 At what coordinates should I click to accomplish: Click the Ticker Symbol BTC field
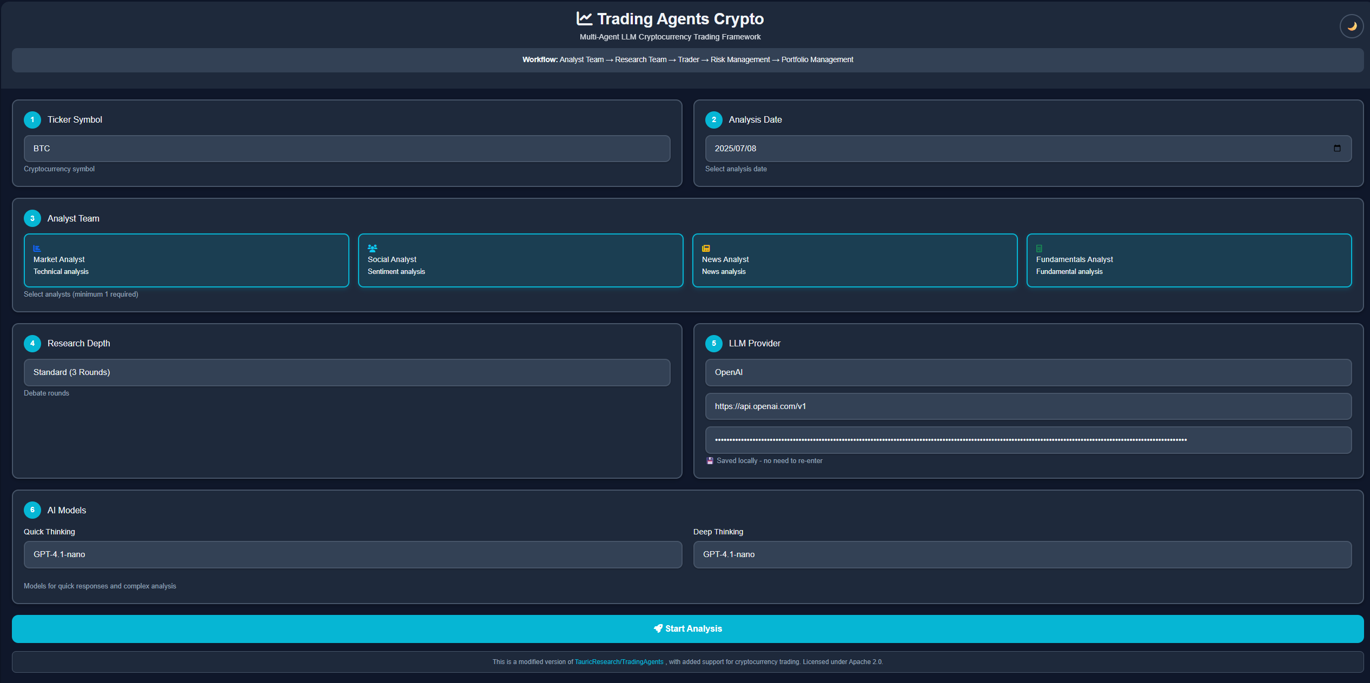347,149
